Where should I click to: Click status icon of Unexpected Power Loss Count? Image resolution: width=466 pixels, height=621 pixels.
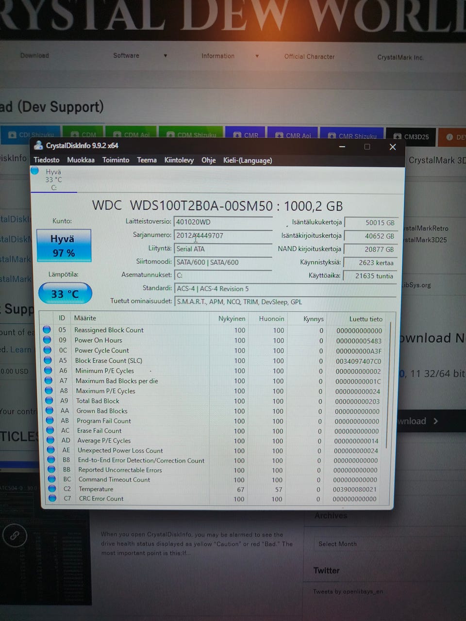[x=51, y=450]
